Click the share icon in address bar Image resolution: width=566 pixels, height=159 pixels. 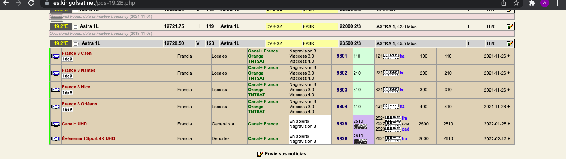tap(504, 3)
